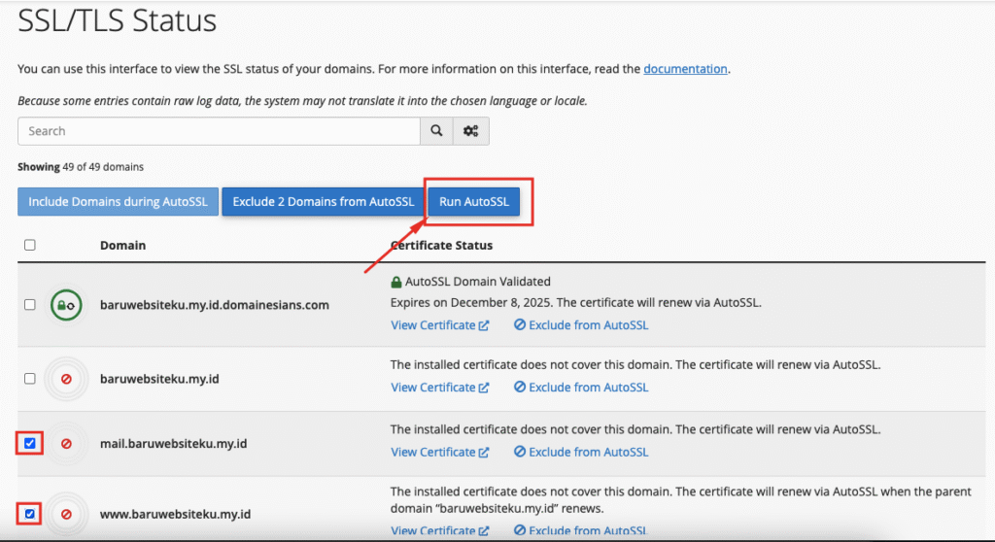This screenshot has height=542, width=995.
Task: Click Exclude 2 Domains from AutoSSL button
Action: (323, 202)
